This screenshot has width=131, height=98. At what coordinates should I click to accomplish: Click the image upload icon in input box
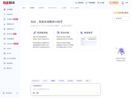pyautogui.click(x=37, y=93)
